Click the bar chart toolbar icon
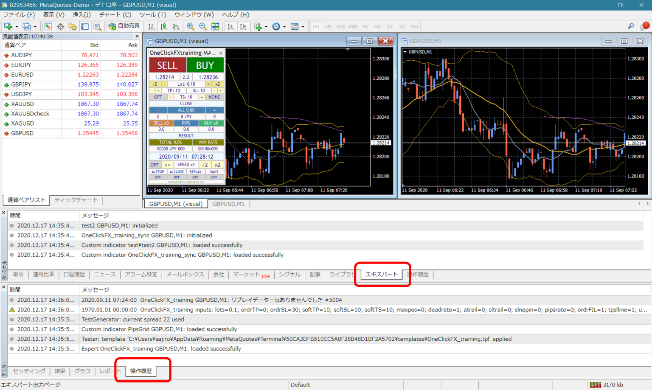The image size is (652, 390). tap(152, 26)
